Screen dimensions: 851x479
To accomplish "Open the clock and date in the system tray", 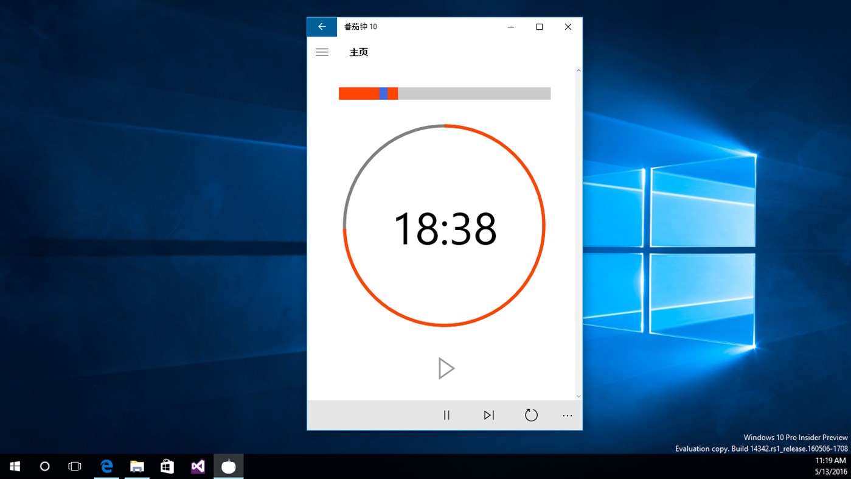I will coord(830,466).
